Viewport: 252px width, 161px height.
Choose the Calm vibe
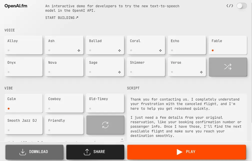pos(23,103)
